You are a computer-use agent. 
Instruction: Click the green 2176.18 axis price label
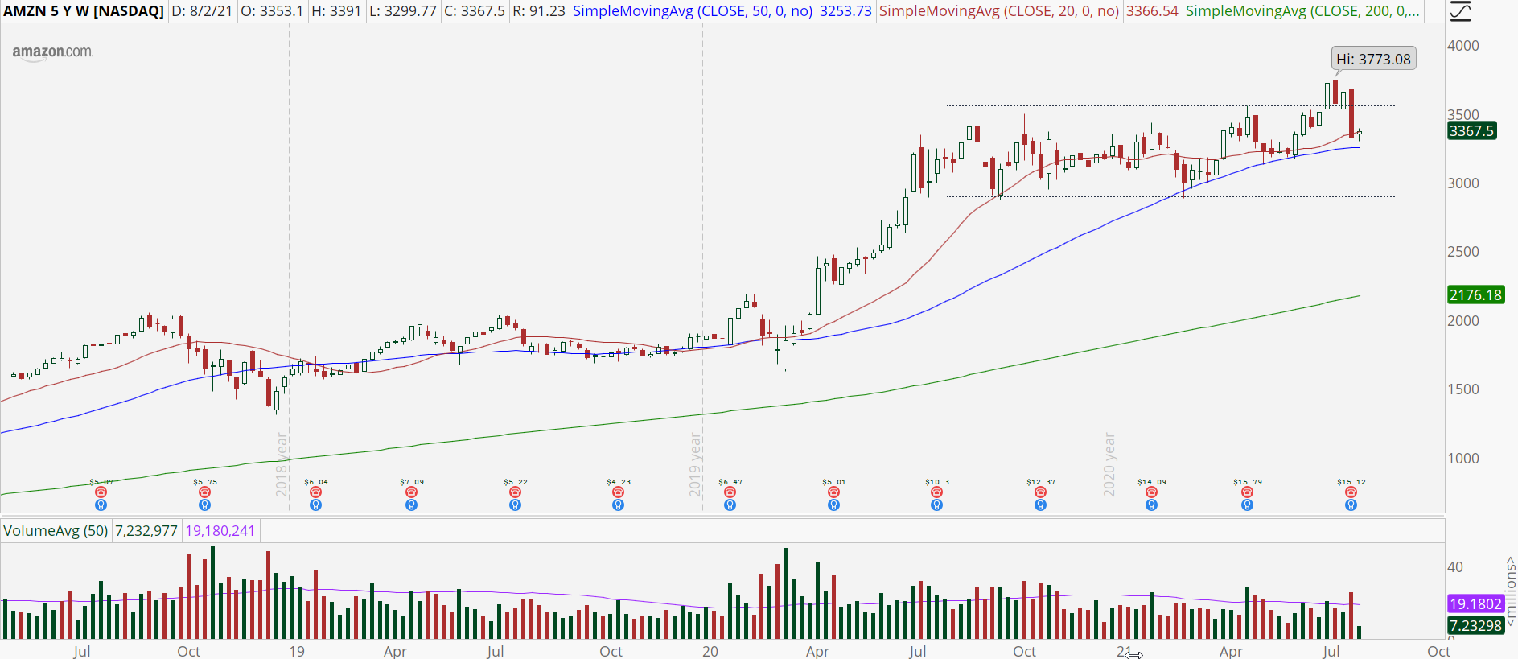[x=1475, y=294]
